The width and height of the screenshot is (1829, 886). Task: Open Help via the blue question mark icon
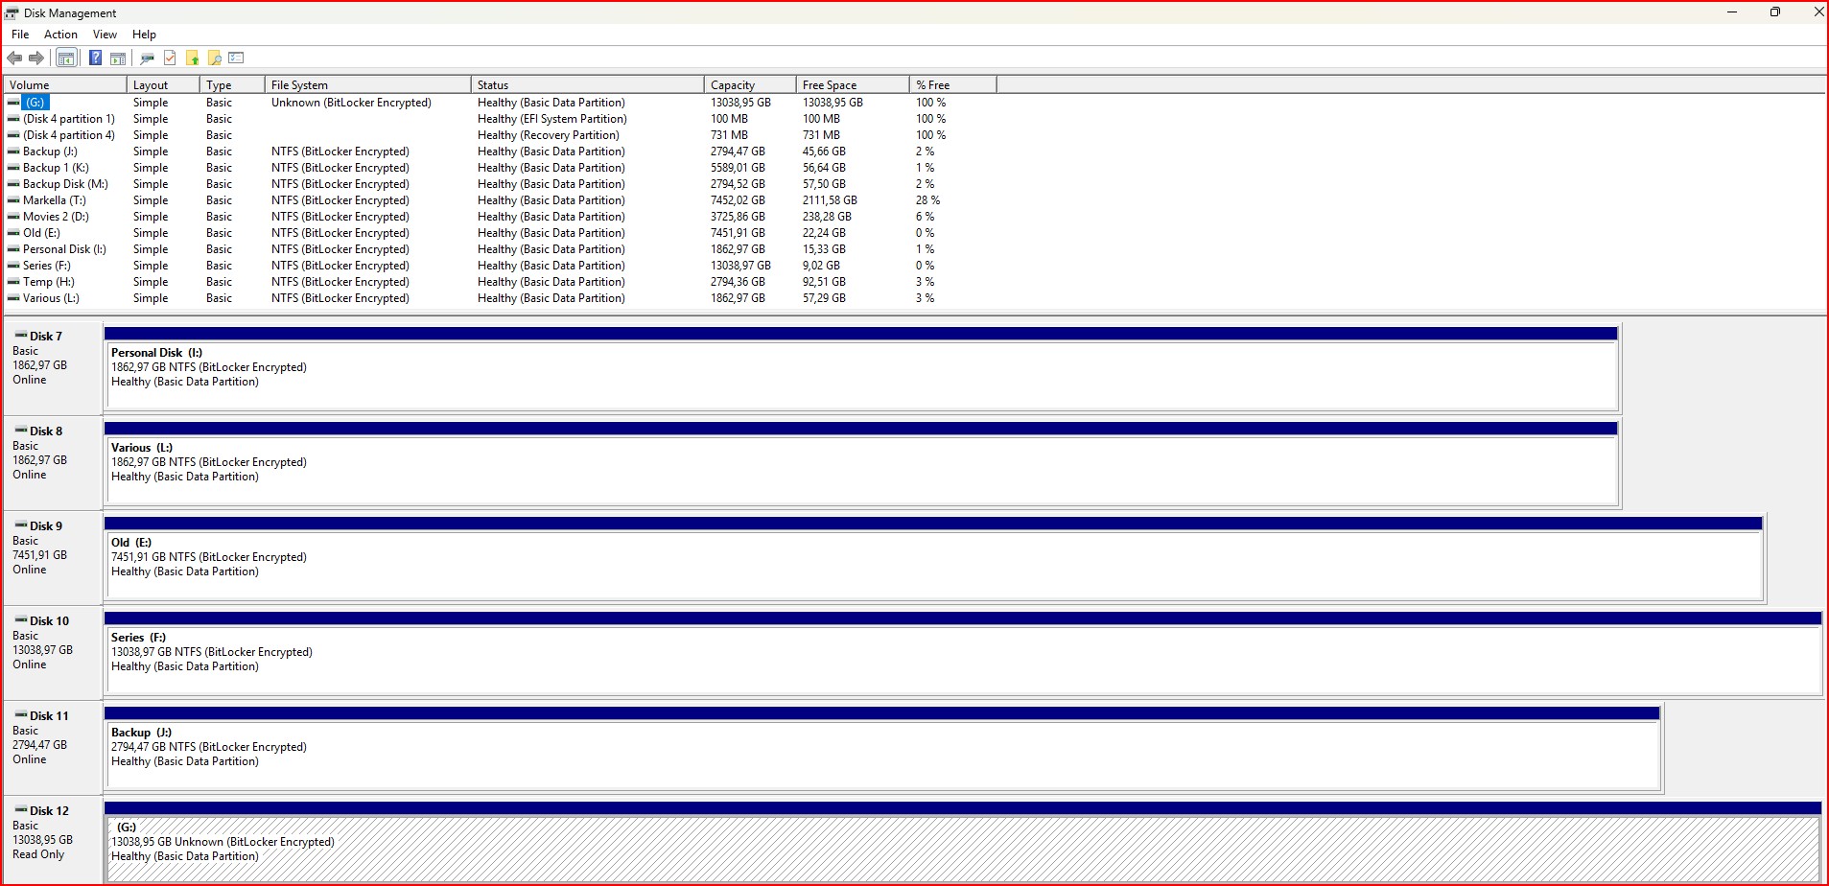click(95, 58)
